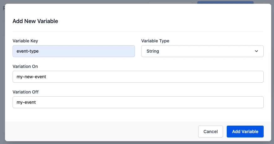Image resolution: width=274 pixels, height=144 pixels.
Task: Click the Add Variable button
Action: tap(245, 132)
